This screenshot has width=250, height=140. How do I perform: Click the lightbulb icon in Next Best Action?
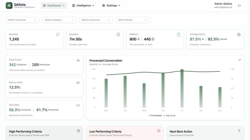[x=239, y=131]
